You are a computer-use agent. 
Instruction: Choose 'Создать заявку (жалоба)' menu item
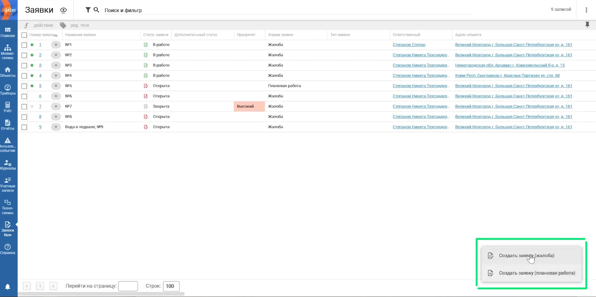526,255
